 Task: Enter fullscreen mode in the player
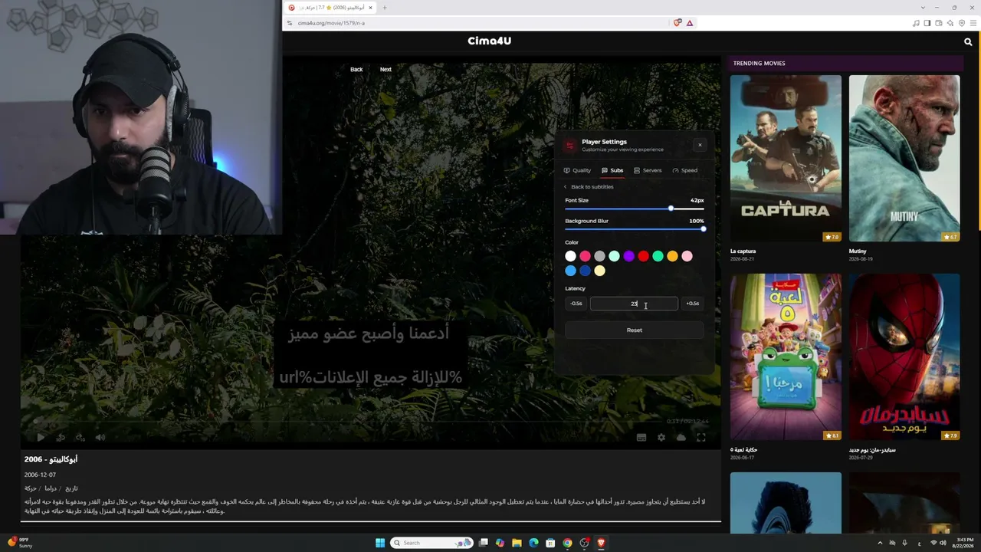click(x=700, y=438)
